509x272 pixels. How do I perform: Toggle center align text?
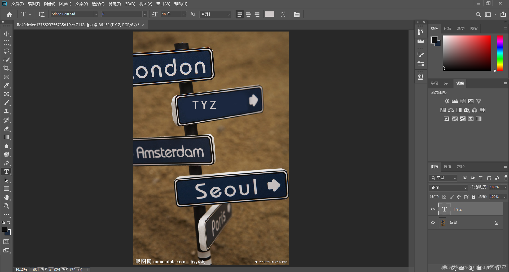coord(248,14)
